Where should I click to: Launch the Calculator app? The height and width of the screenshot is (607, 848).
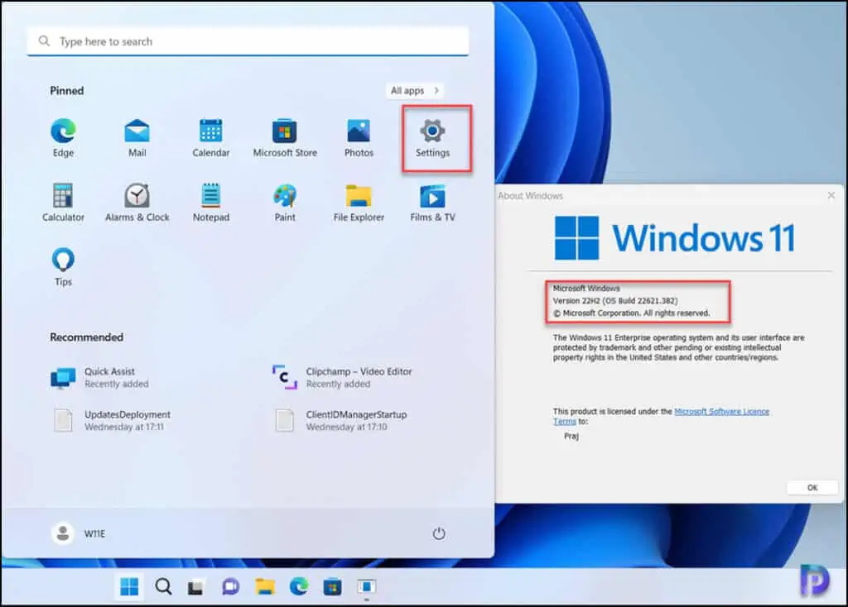pyautogui.click(x=63, y=203)
